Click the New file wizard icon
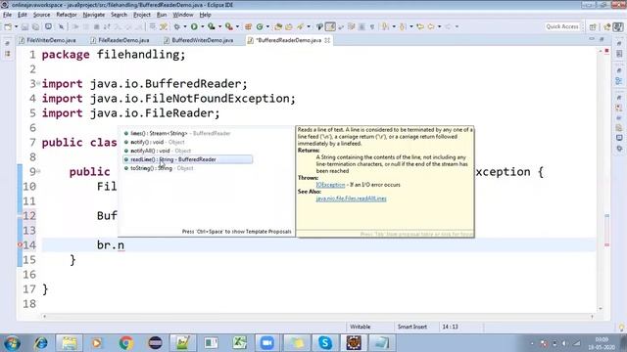This screenshot has height=352, width=627. tap(8, 26)
